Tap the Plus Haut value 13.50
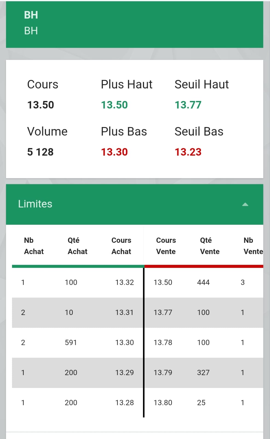The height and width of the screenshot is (439, 270). (x=114, y=105)
